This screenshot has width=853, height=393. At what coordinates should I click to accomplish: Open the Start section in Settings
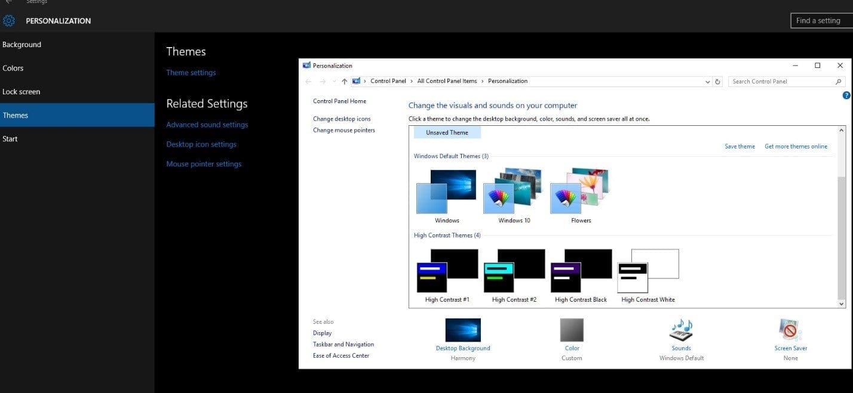[77, 139]
